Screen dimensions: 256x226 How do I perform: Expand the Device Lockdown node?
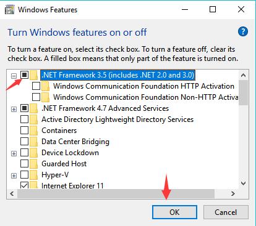[14, 153]
